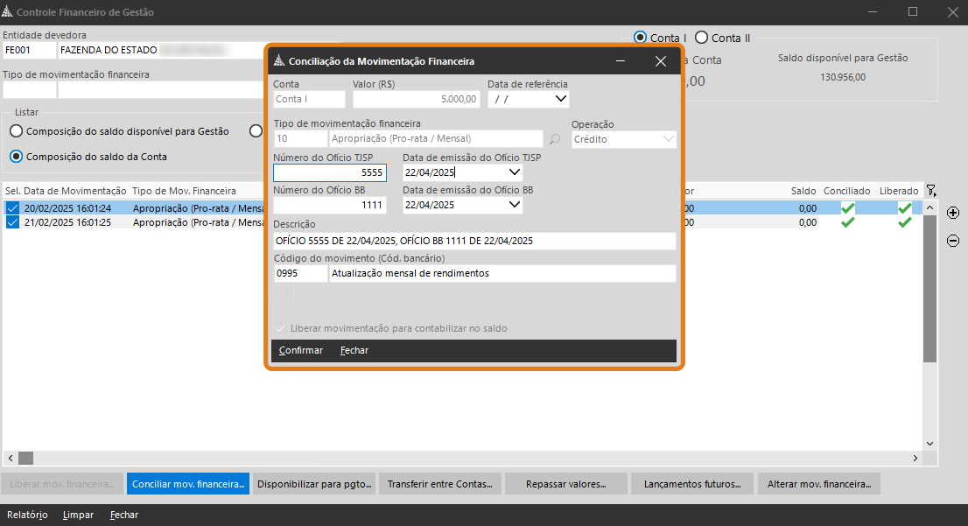This screenshot has height=526, width=968.
Task: Focus the Número do Ofício BB field
Action: 330,205
